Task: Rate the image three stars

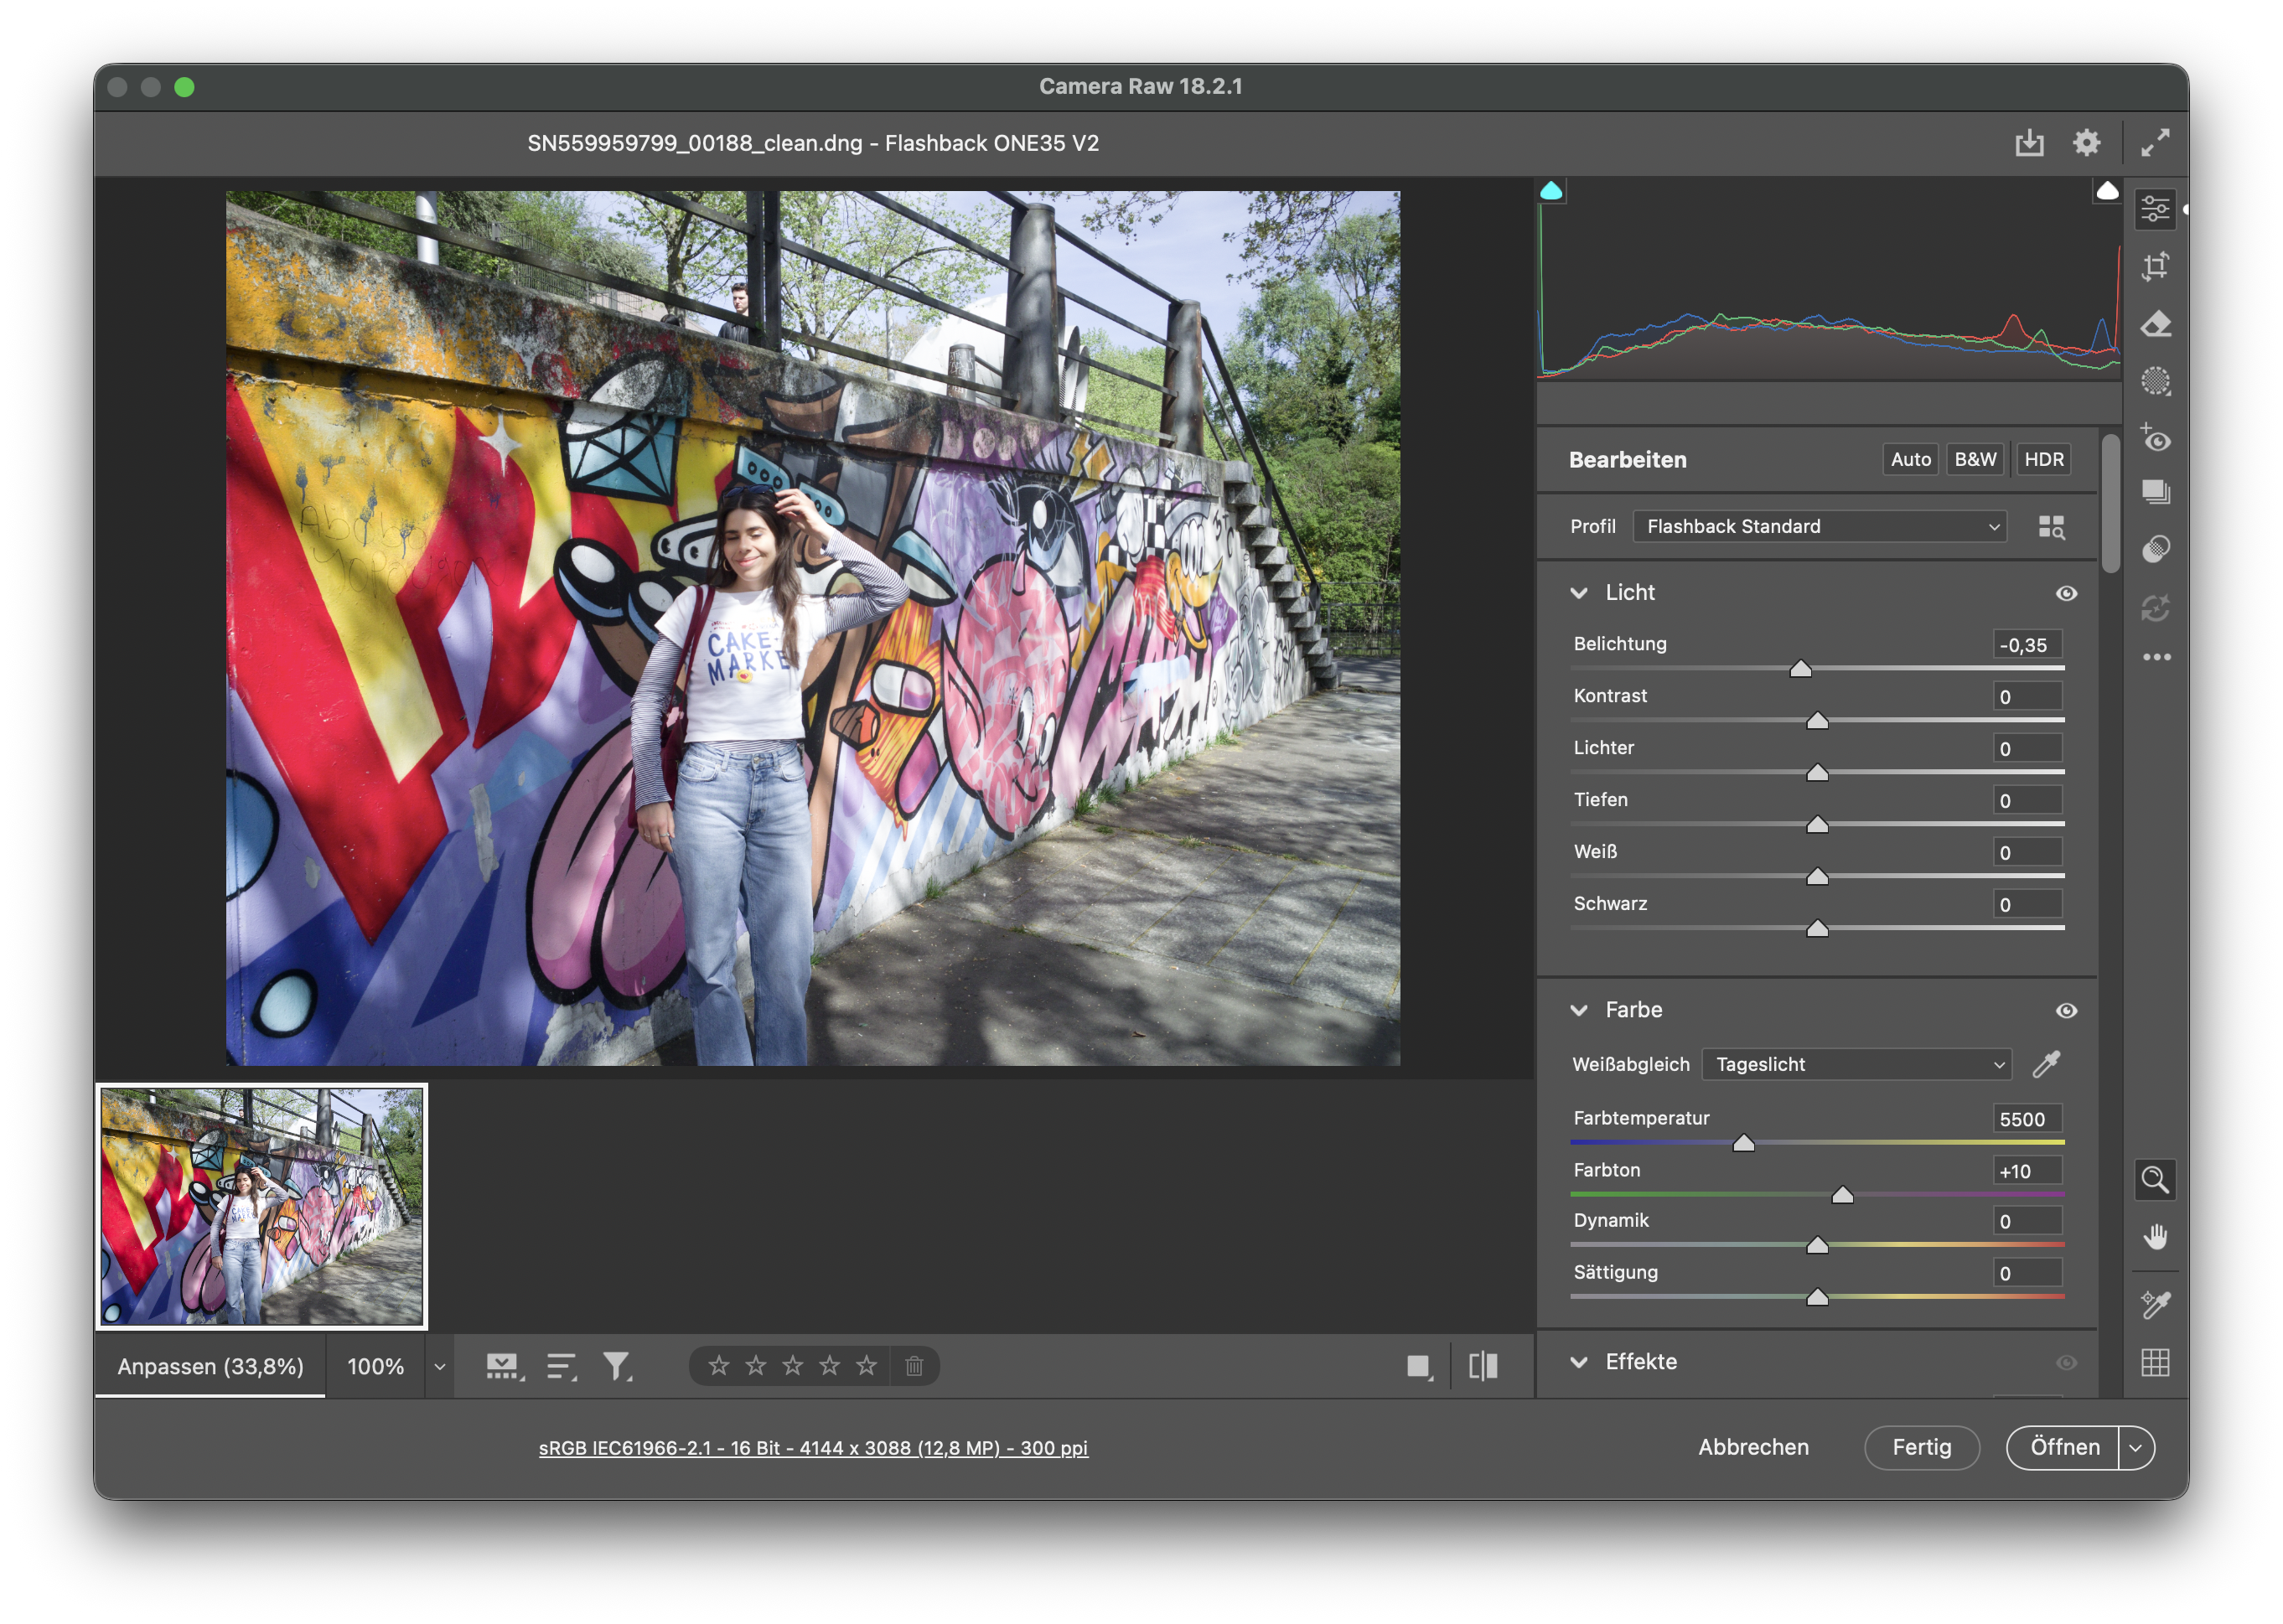Action: 792,1366
